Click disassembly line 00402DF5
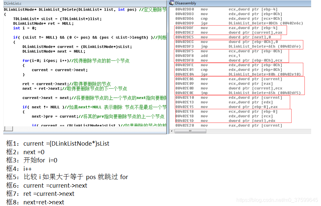The image size is (321, 206). [x=229, y=51]
